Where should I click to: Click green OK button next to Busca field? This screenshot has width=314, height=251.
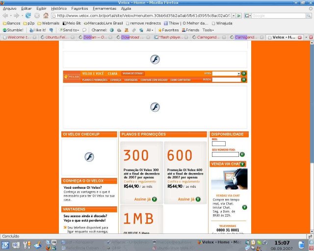coord(244,79)
